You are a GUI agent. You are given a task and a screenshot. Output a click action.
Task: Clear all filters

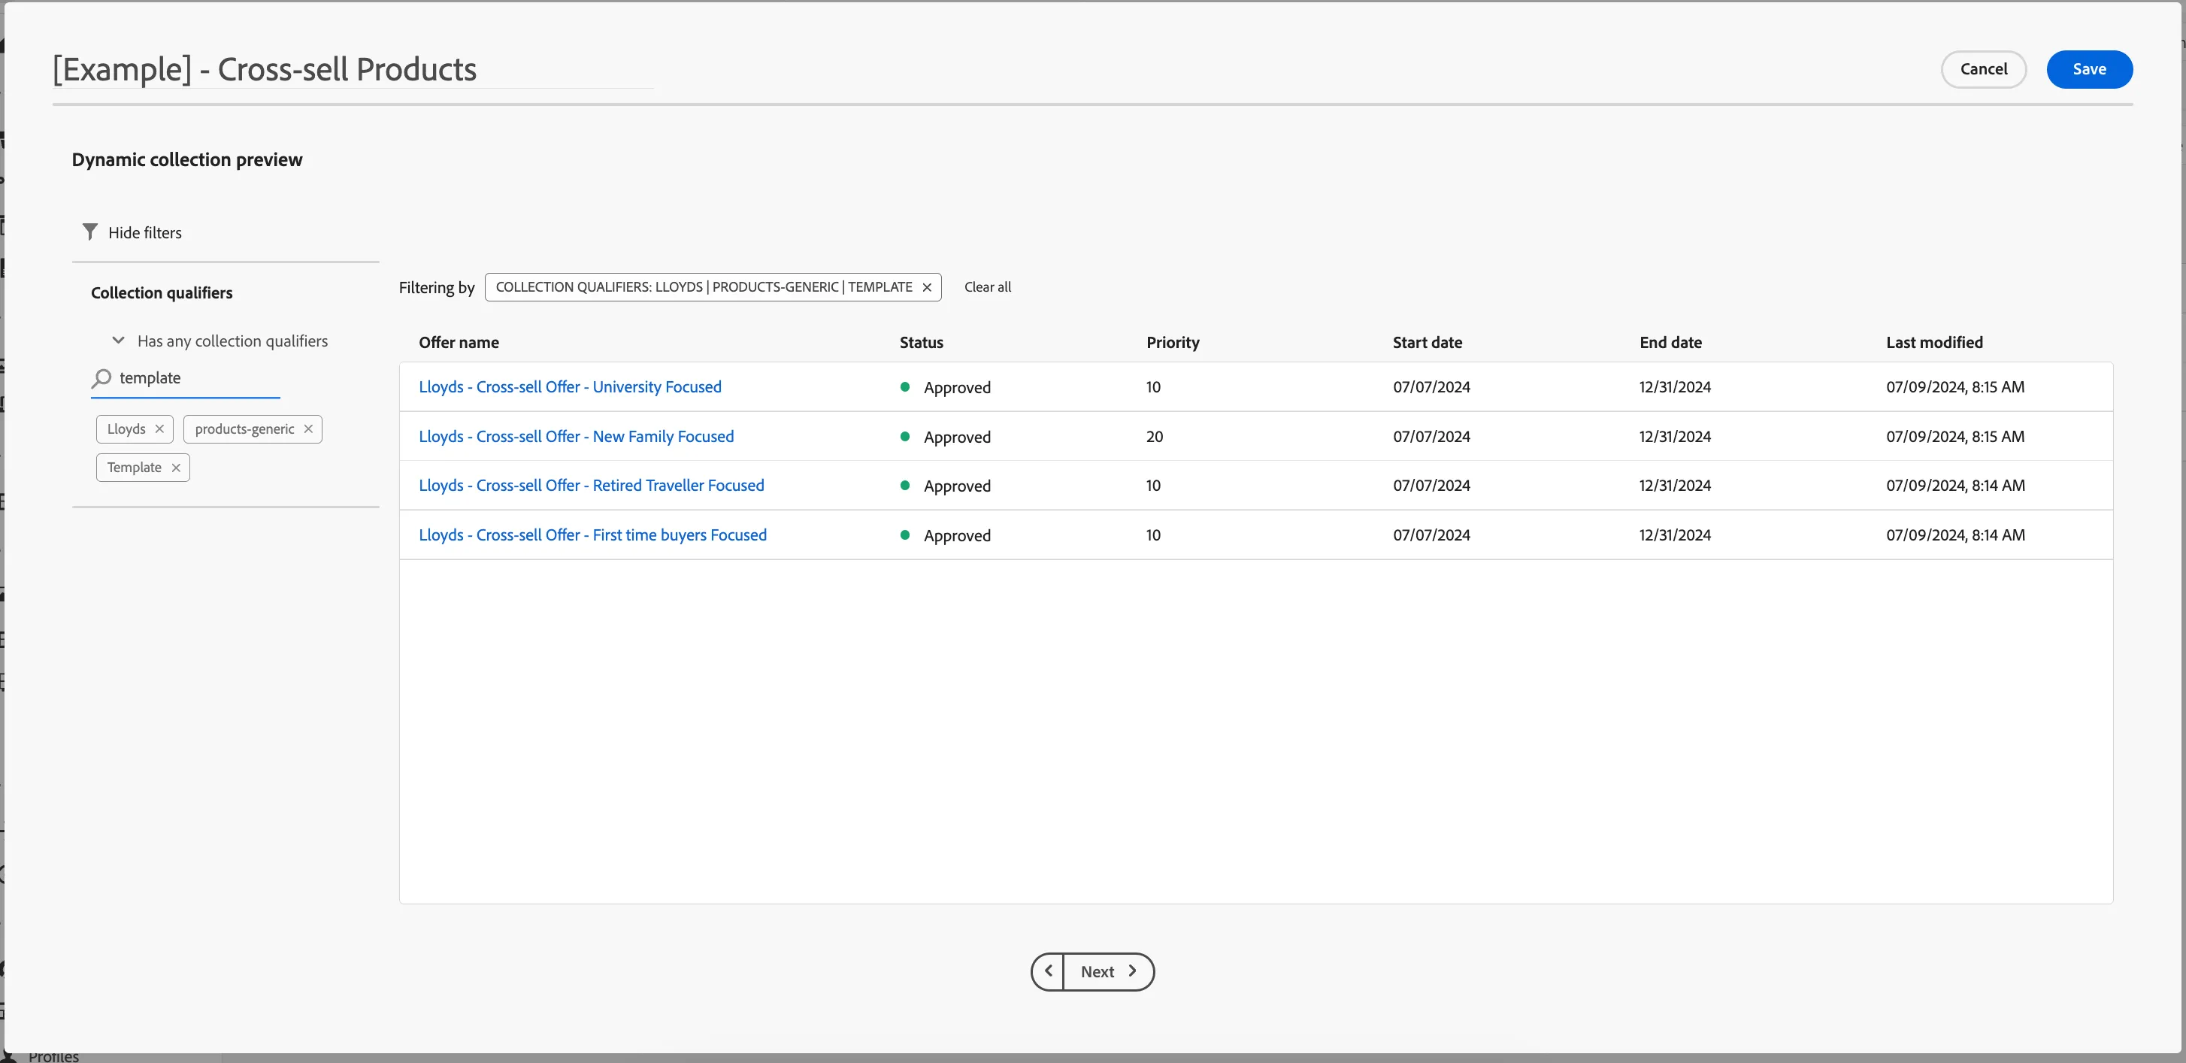[988, 286]
